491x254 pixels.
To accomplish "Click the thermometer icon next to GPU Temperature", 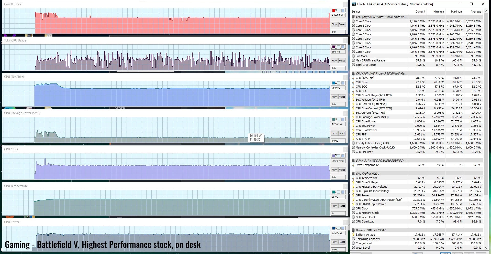I will (x=354, y=178).
